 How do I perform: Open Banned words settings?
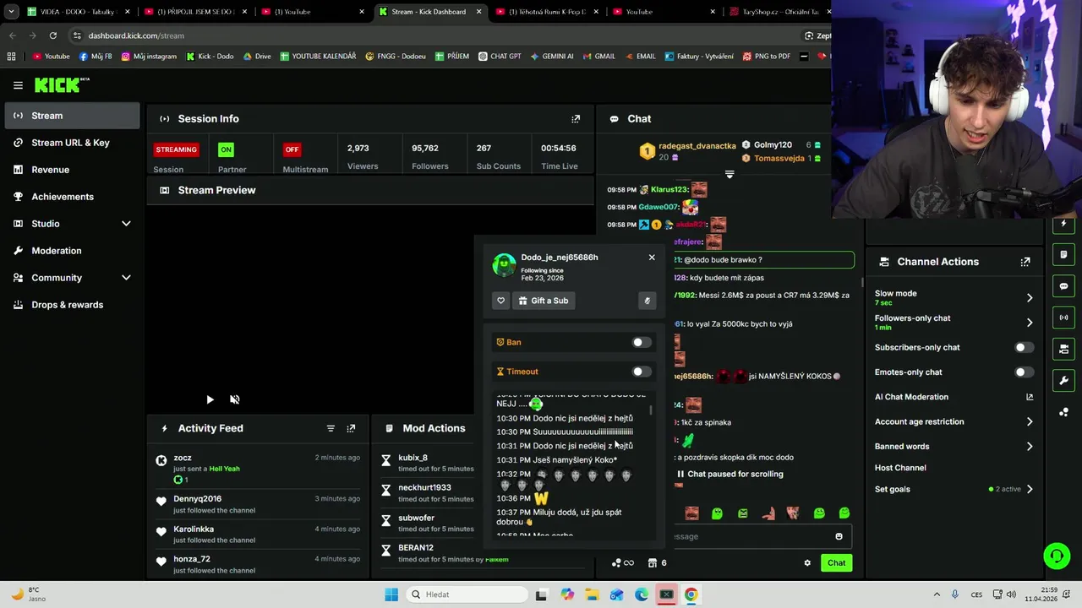pos(954,447)
